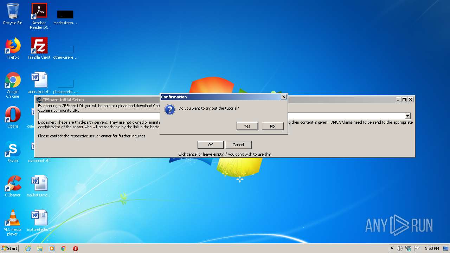Screen dimensions: 450x253
Task: Open Internet Explorer from the taskbar
Action: [28, 248]
